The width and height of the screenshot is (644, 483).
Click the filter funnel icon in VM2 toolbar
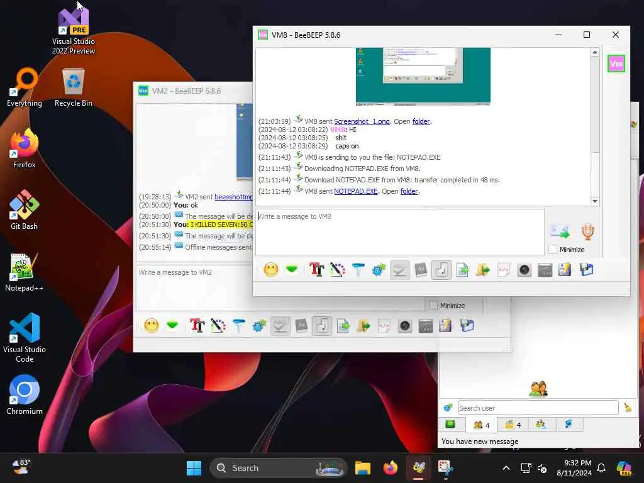238,326
